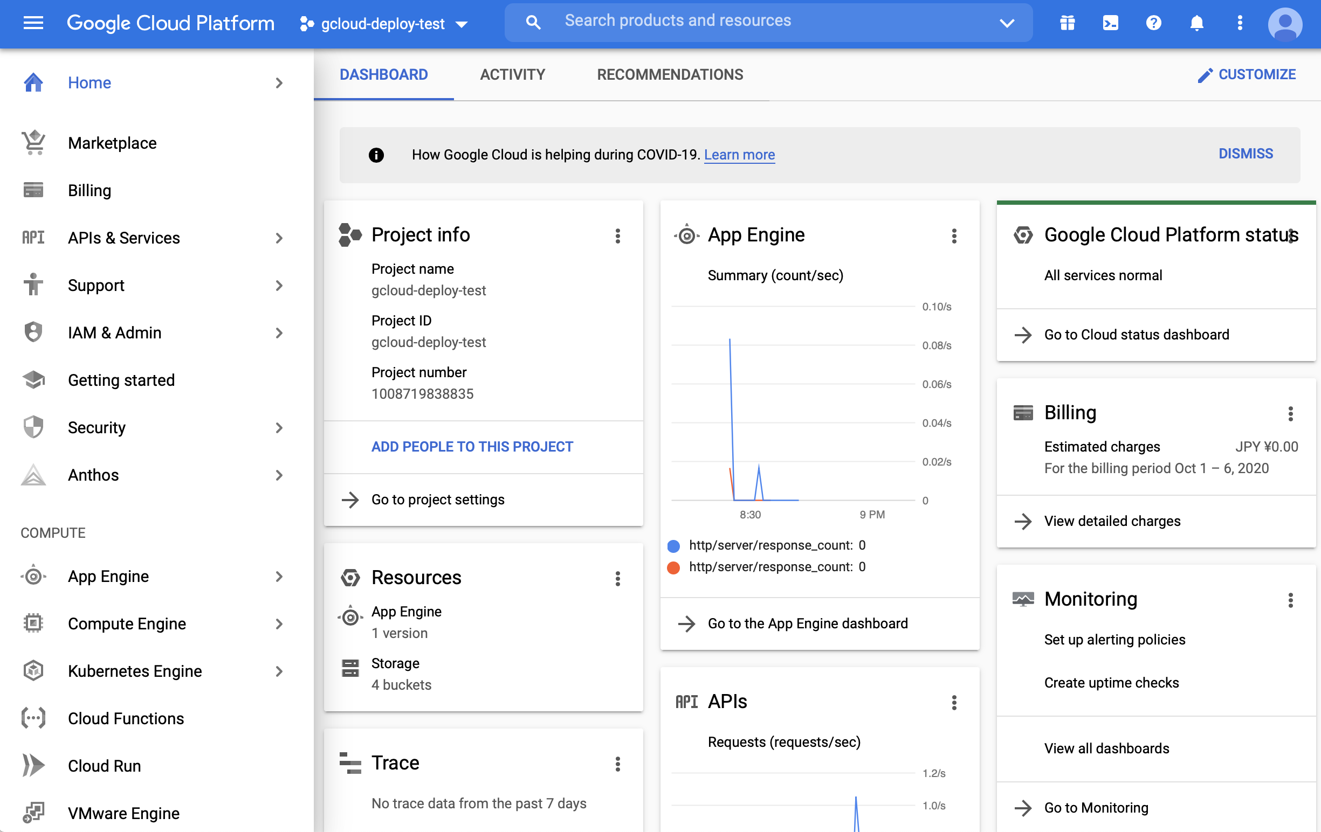Go to Cloud status dashboard
1321x832 pixels.
tap(1137, 335)
